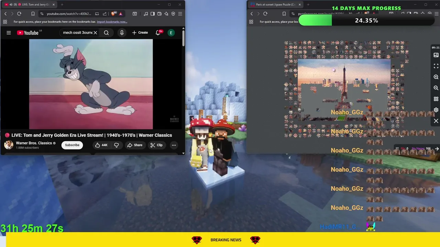Open YouTube Create menu
The width and height of the screenshot is (440, 247).
[x=140, y=33]
